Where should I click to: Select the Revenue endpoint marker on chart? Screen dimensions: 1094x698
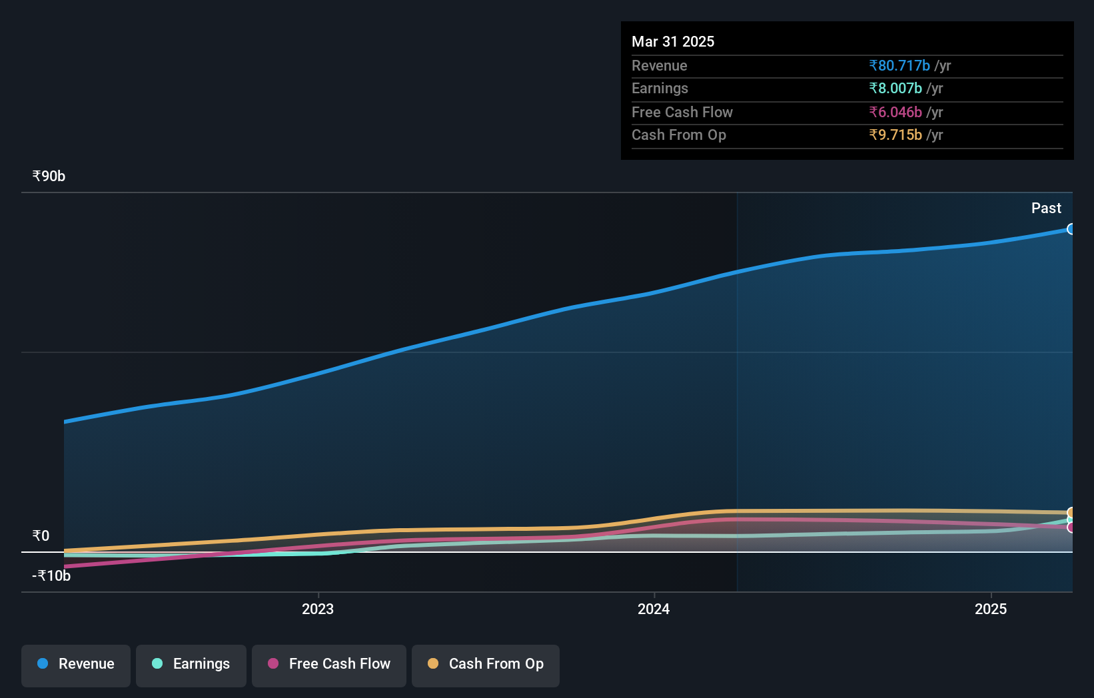1071,229
